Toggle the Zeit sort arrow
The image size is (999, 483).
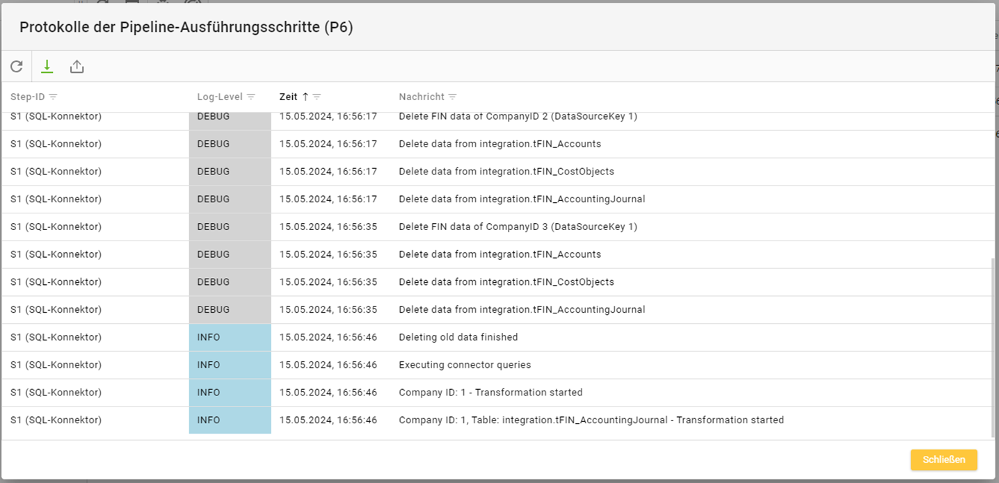point(305,97)
